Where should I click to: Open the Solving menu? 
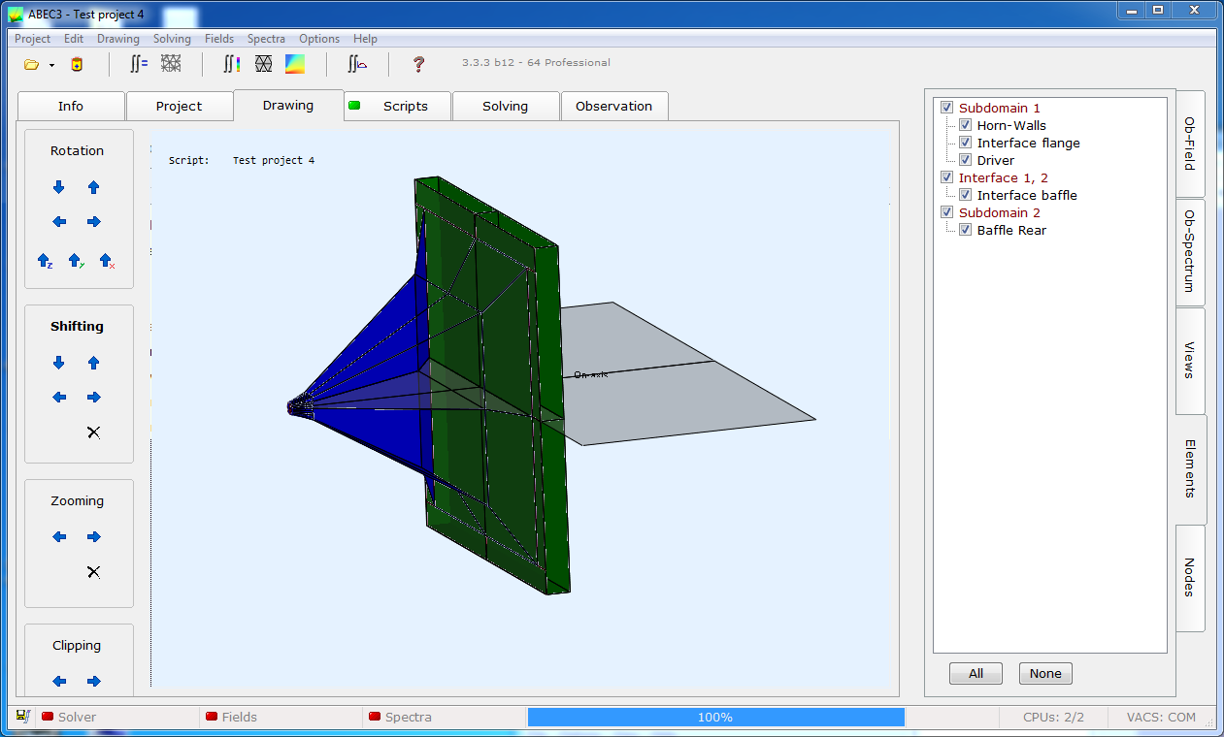(172, 39)
